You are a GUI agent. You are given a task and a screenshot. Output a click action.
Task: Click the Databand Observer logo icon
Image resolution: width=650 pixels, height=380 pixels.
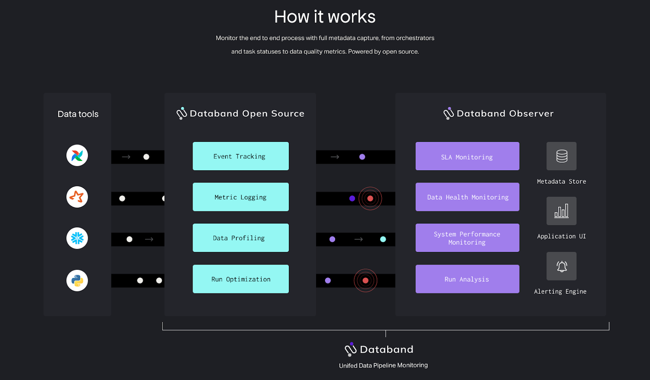[448, 113]
